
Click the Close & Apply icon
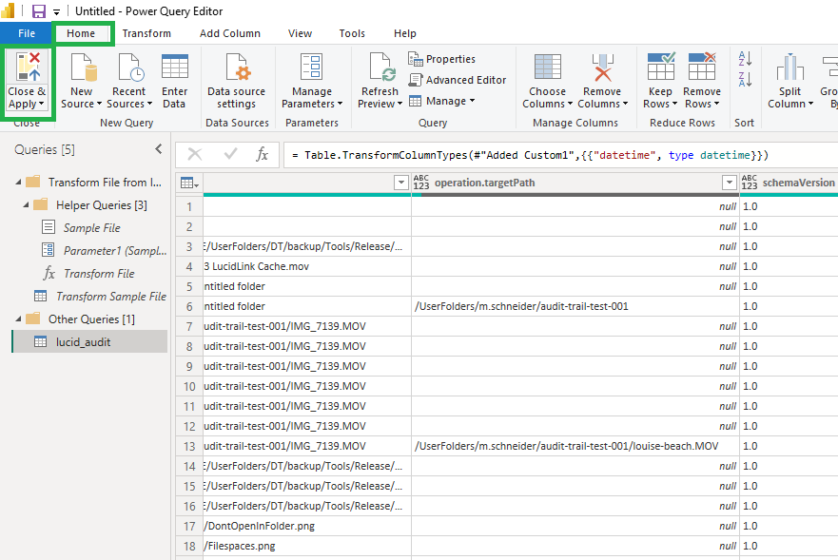coord(29,67)
